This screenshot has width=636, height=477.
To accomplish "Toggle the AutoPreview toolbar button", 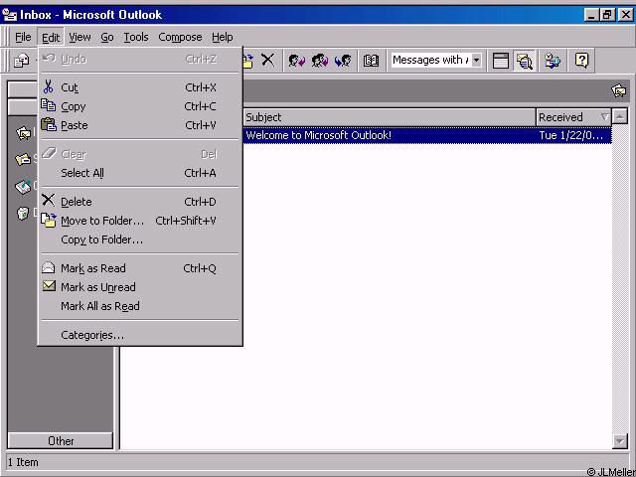I will pyautogui.click(x=524, y=61).
